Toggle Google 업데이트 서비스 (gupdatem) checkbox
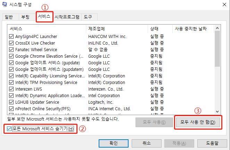This screenshot has width=230, height=150. coord(11,69)
